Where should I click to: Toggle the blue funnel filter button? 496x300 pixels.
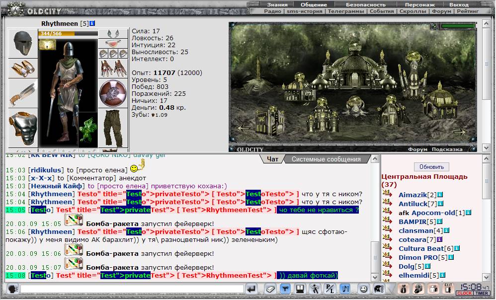(x=285, y=289)
